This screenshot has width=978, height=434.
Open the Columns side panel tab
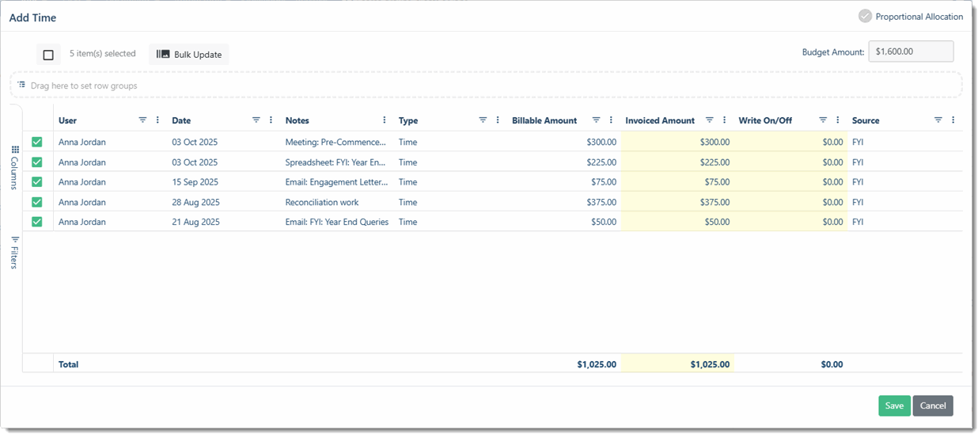coord(14,167)
